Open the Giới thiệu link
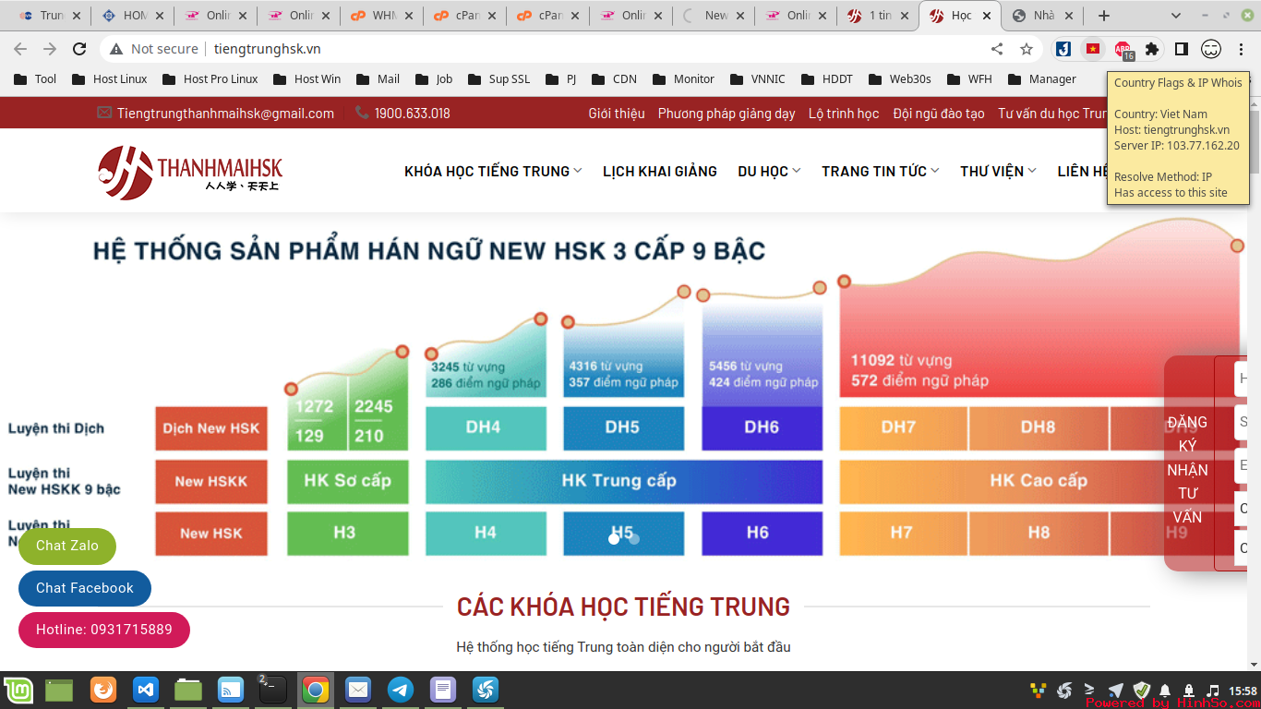Image resolution: width=1261 pixels, height=709 pixels. point(617,114)
